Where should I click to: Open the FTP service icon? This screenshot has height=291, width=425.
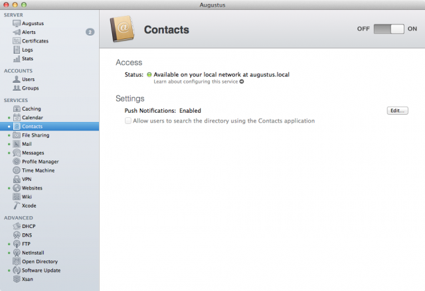[17, 244]
